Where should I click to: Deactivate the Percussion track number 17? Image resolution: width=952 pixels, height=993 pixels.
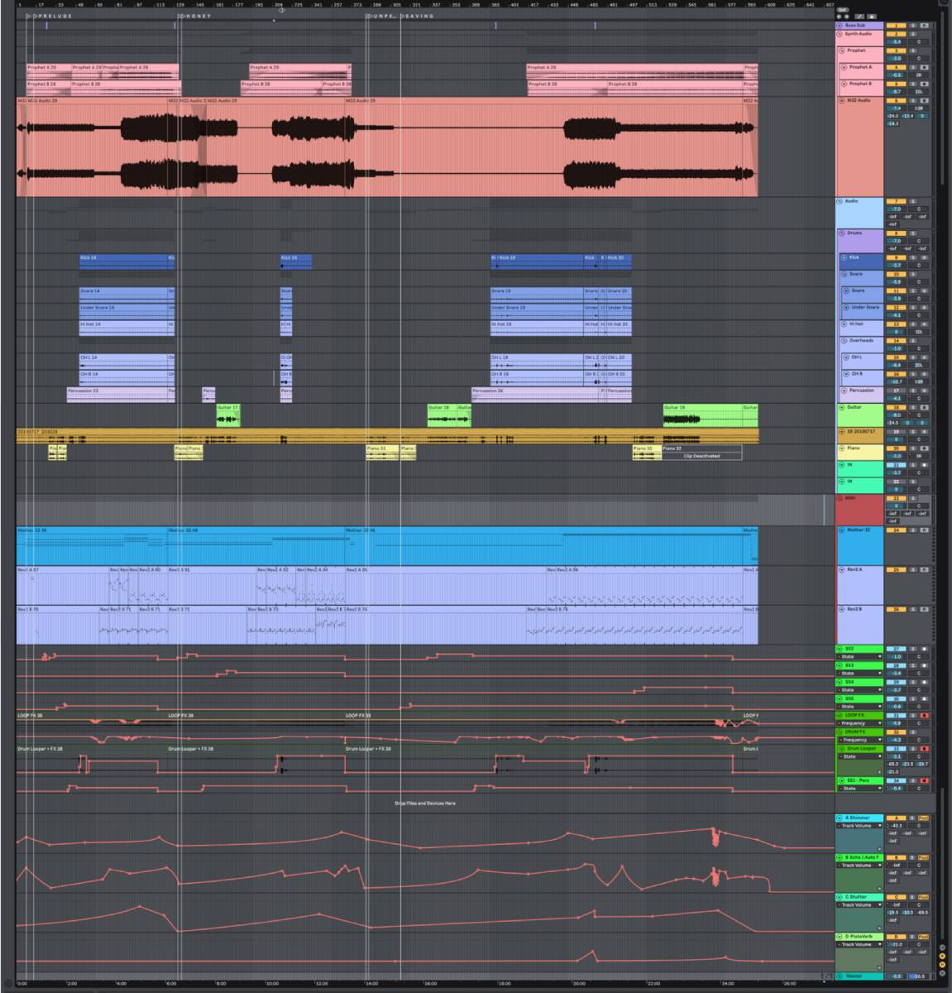[896, 391]
